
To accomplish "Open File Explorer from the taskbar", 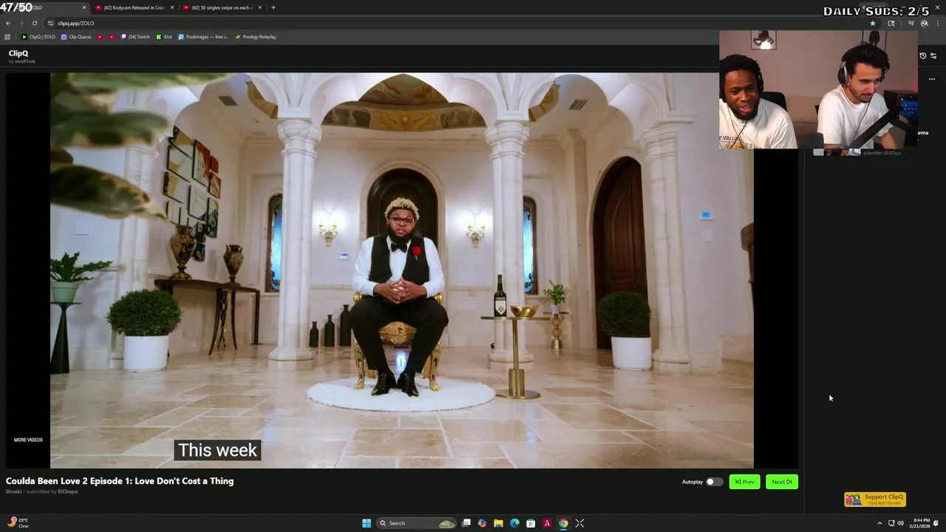I will [x=498, y=523].
